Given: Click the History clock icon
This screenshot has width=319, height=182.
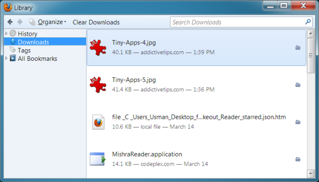Looking at the screenshot, I should coord(13,33).
